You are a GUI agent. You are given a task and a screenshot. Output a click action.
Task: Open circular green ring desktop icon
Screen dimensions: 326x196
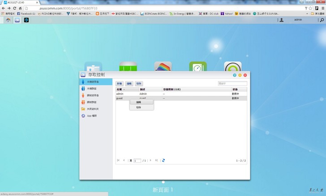[x=233, y=67]
